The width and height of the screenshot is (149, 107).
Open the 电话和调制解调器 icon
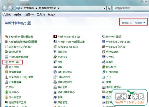pos(6,57)
